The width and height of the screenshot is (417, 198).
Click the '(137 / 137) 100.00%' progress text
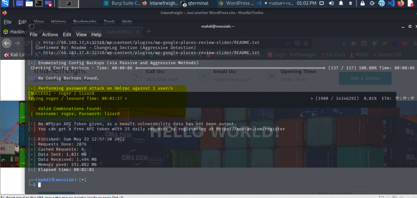353,68
